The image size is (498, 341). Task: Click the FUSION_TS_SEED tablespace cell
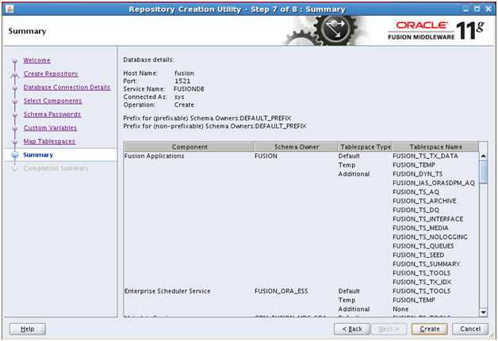pyautogui.click(x=418, y=255)
